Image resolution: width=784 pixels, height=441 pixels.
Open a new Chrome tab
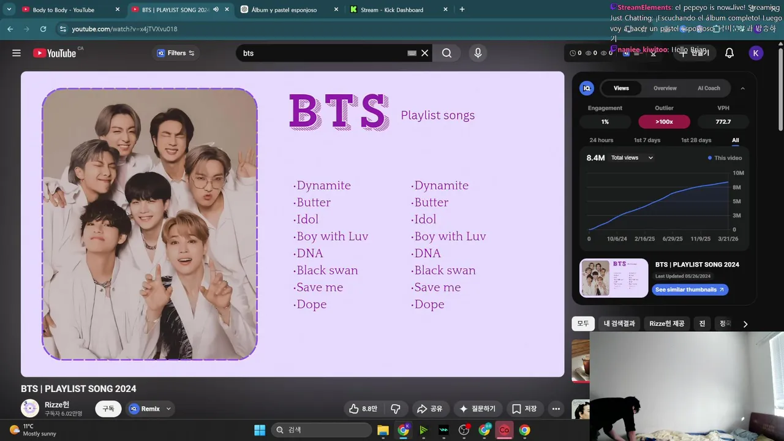[x=462, y=9]
